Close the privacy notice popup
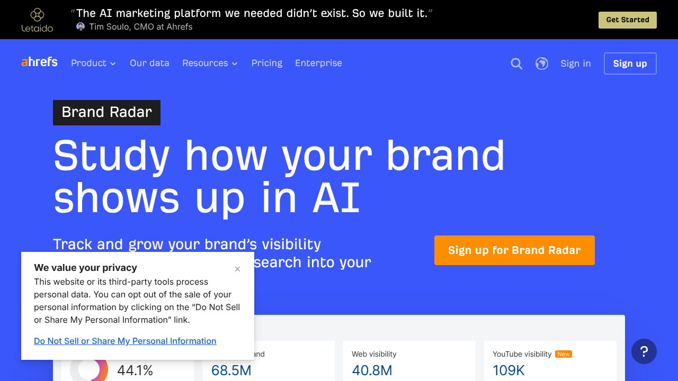678x381 pixels. pyautogui.click(x=237, y=269)
